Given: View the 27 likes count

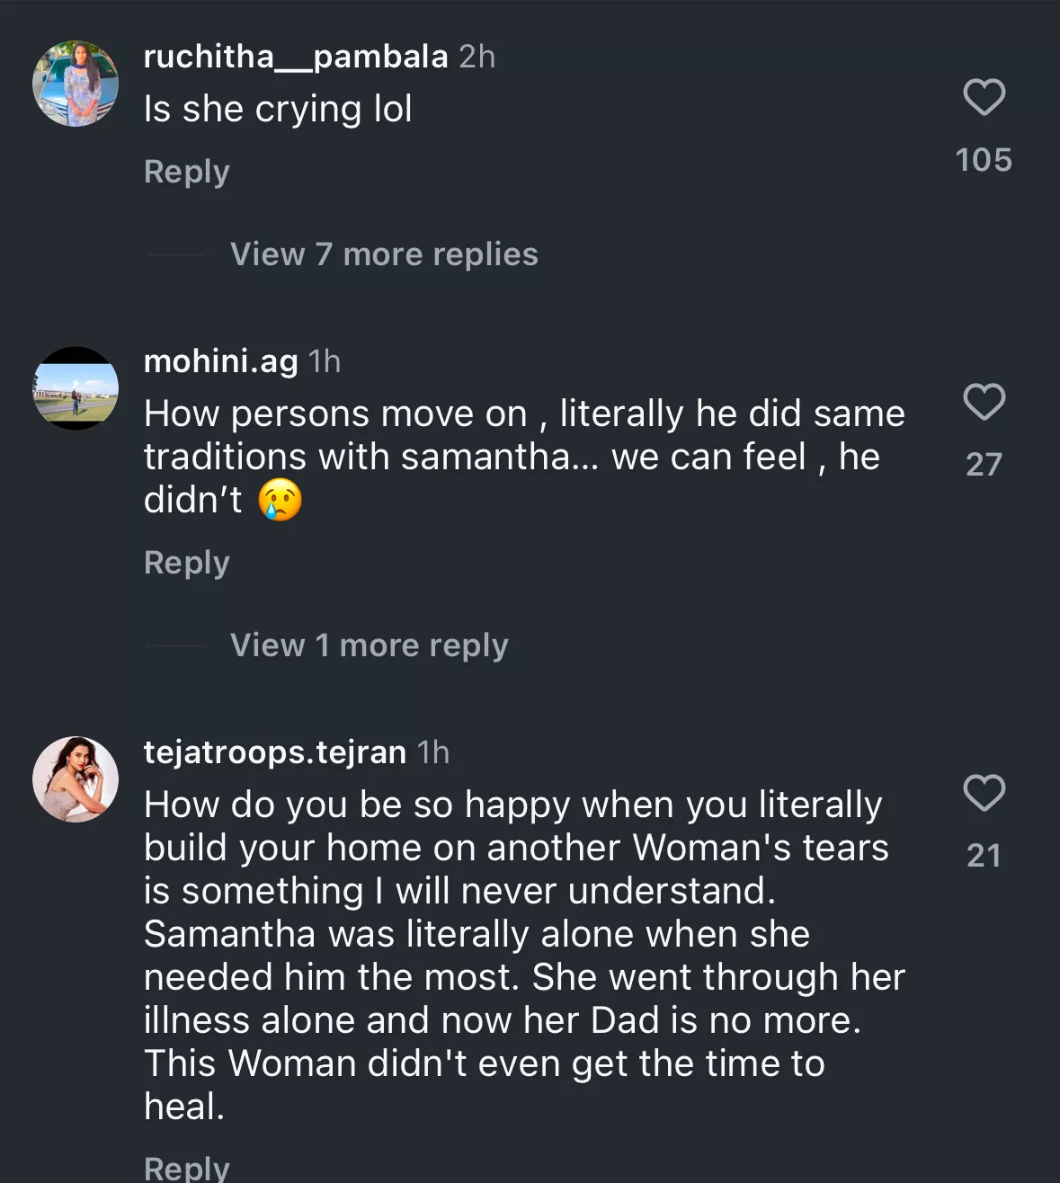Looking at the screenshot, I should 984,464.
